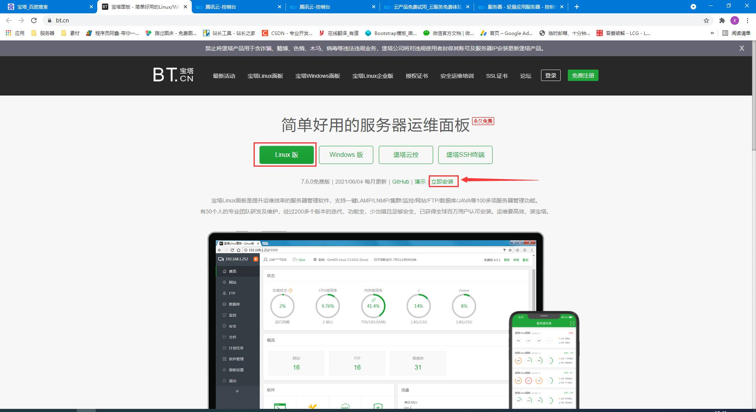
Task: Show more bookmarks via the chevron
Action: click(x=712, y=33)
